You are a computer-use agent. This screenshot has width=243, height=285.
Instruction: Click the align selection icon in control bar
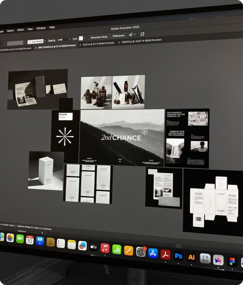[131, 35]
